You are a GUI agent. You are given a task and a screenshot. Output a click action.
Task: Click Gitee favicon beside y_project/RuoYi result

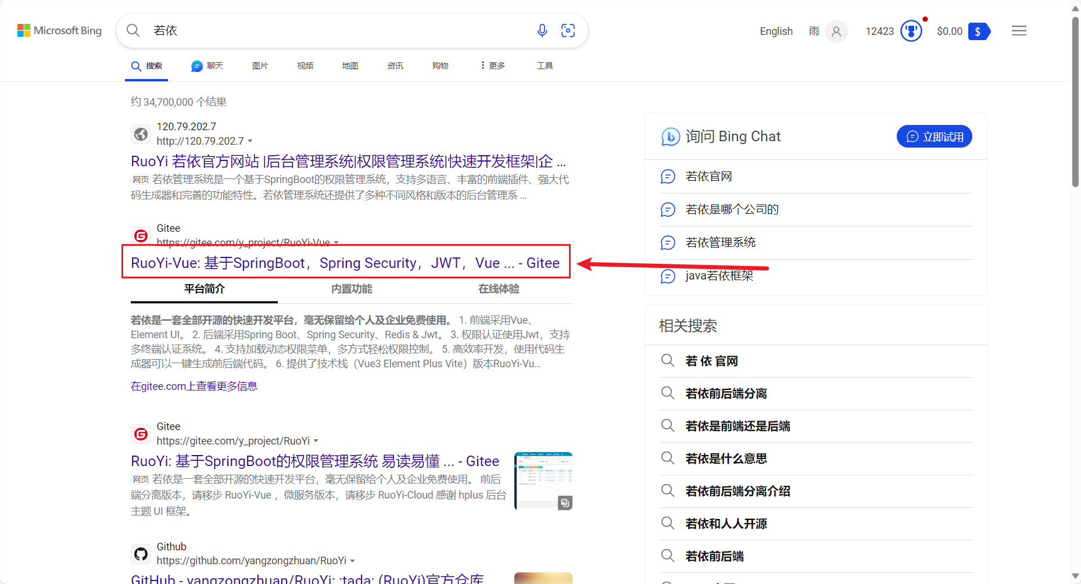pyautogui.click(x=141, y=434)
